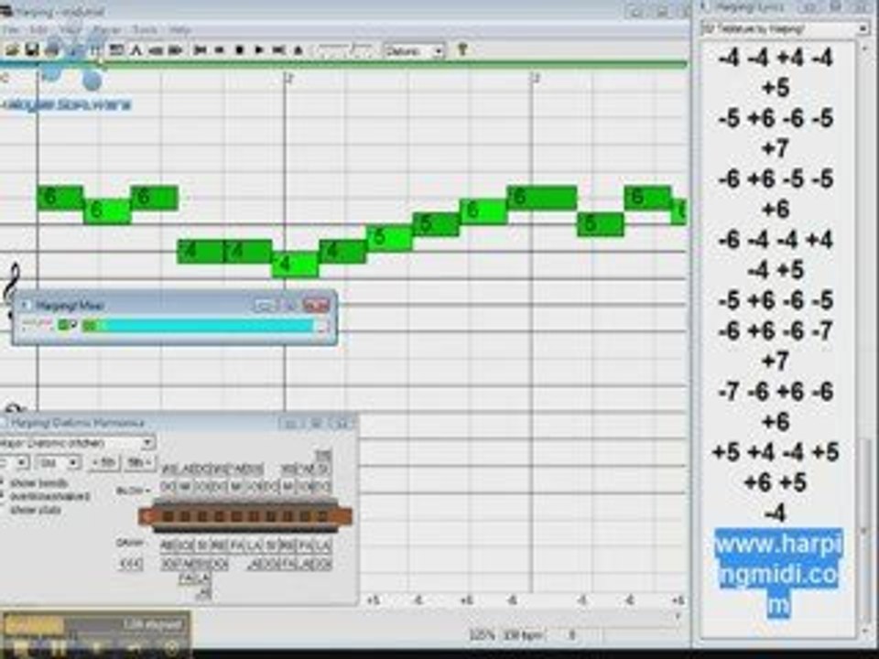Click the skip-to-end transport icon
Image resolution: width=879 pixels, height=659 pixels.
click(x=278, y=50)
